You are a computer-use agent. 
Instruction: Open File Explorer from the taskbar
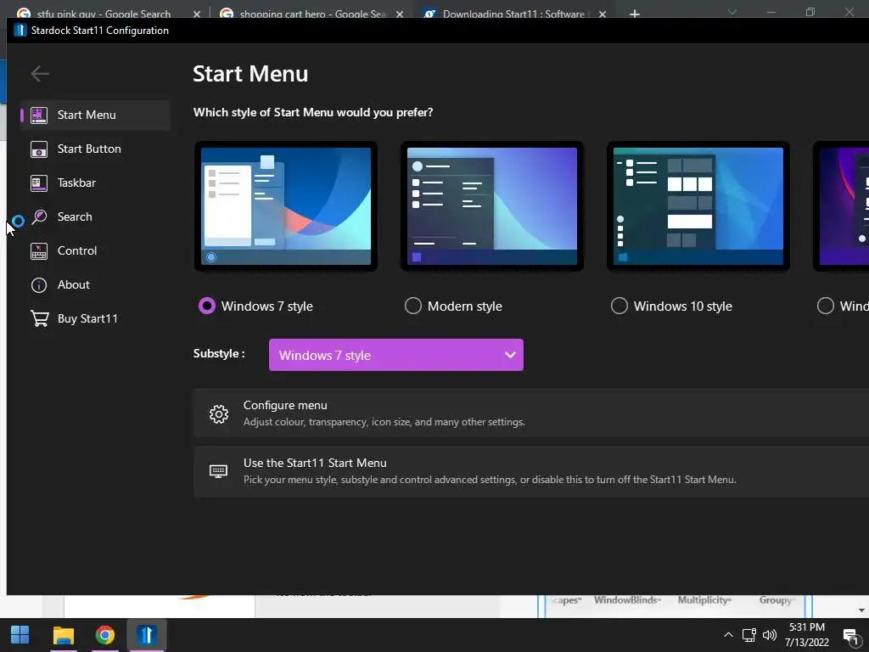pos(63,635)
